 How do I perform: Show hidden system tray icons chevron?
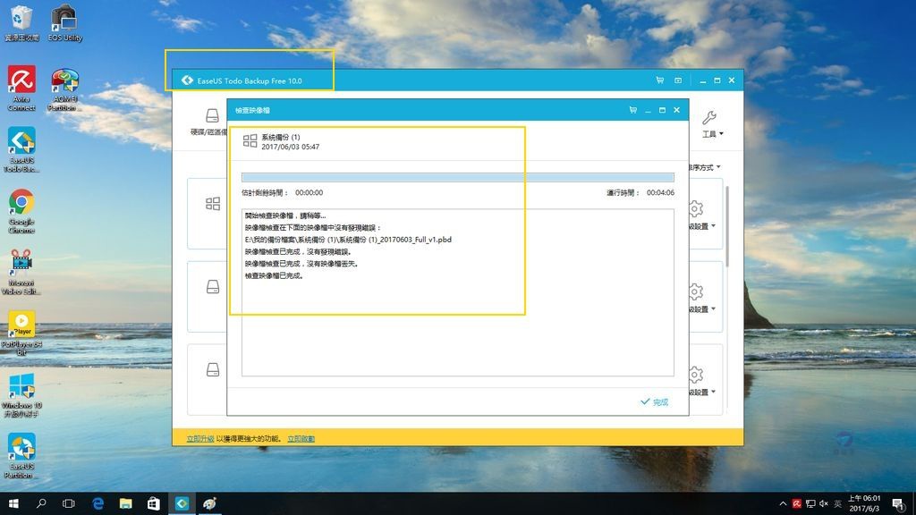click(x=783, y=503)
